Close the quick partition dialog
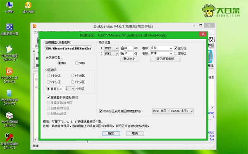Image resolution: width=248 pixels, height=154 pixels. [203, 34]
